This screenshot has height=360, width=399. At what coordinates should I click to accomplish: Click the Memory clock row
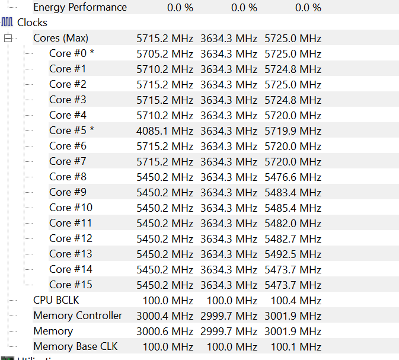click(53, 331)
